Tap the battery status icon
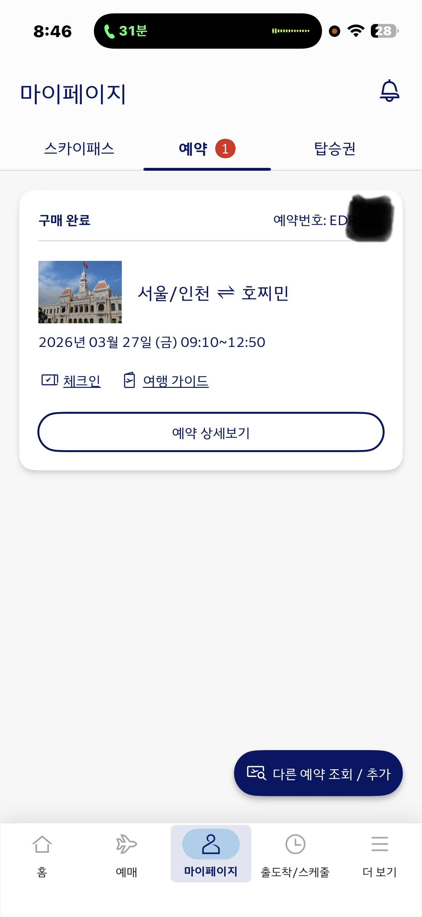 coord(384,31)
